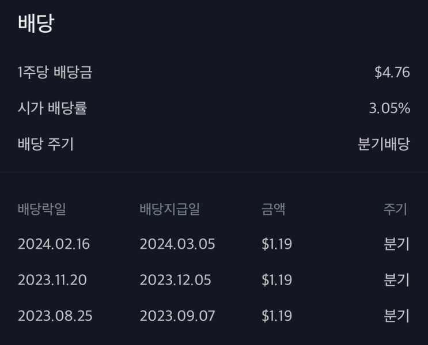
Task: Select the 2024.02.16 ex-dividend date
Action: tap(54, 244)
